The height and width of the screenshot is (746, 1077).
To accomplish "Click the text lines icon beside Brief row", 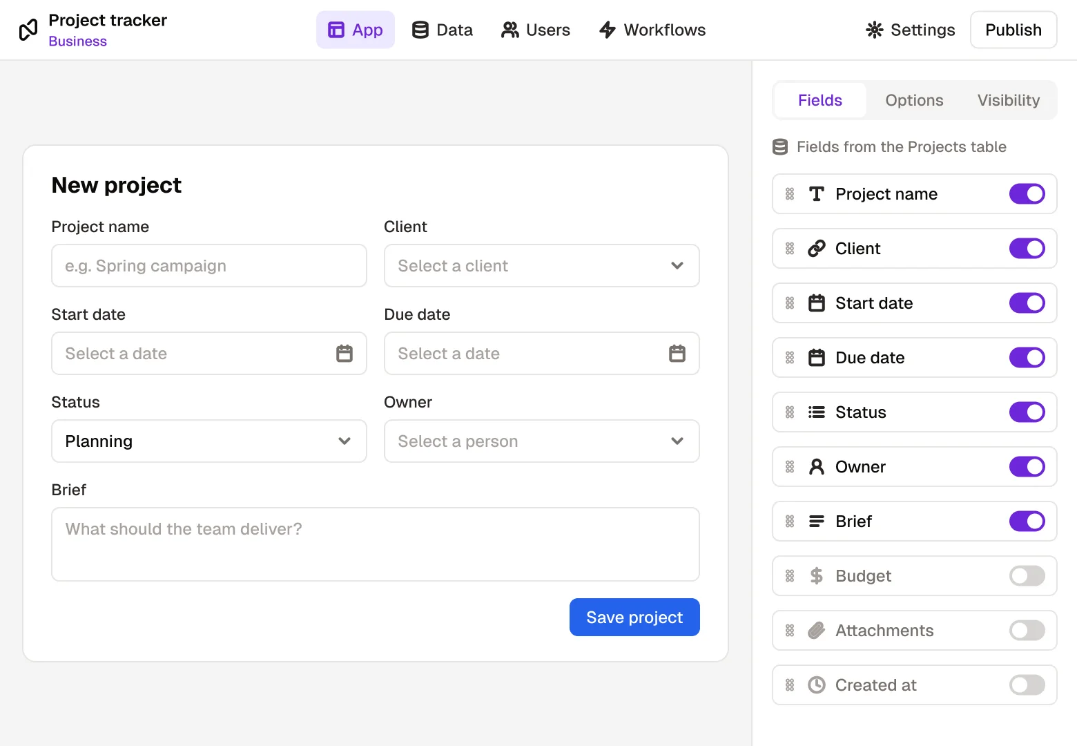I will (x=817, y=522).
